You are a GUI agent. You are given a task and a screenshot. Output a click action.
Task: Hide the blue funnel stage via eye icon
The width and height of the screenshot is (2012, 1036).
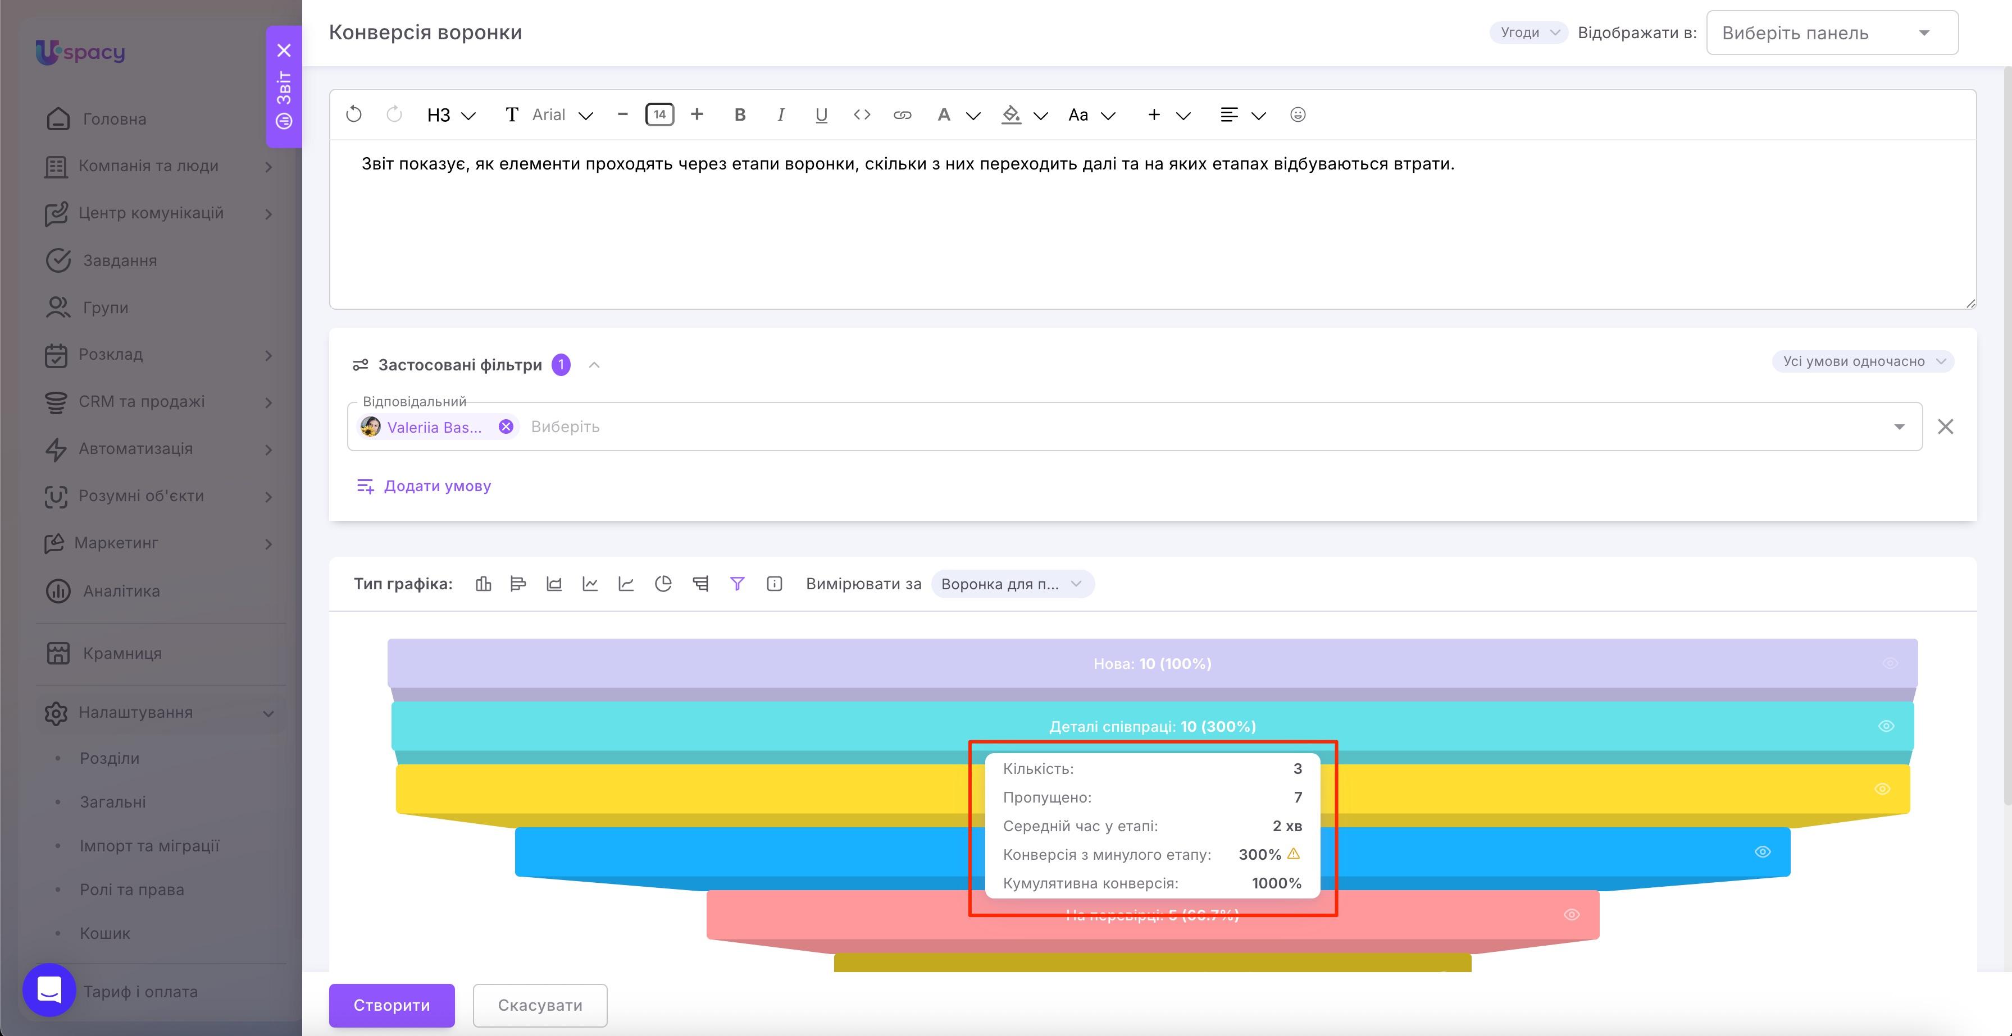[1763, 851]
